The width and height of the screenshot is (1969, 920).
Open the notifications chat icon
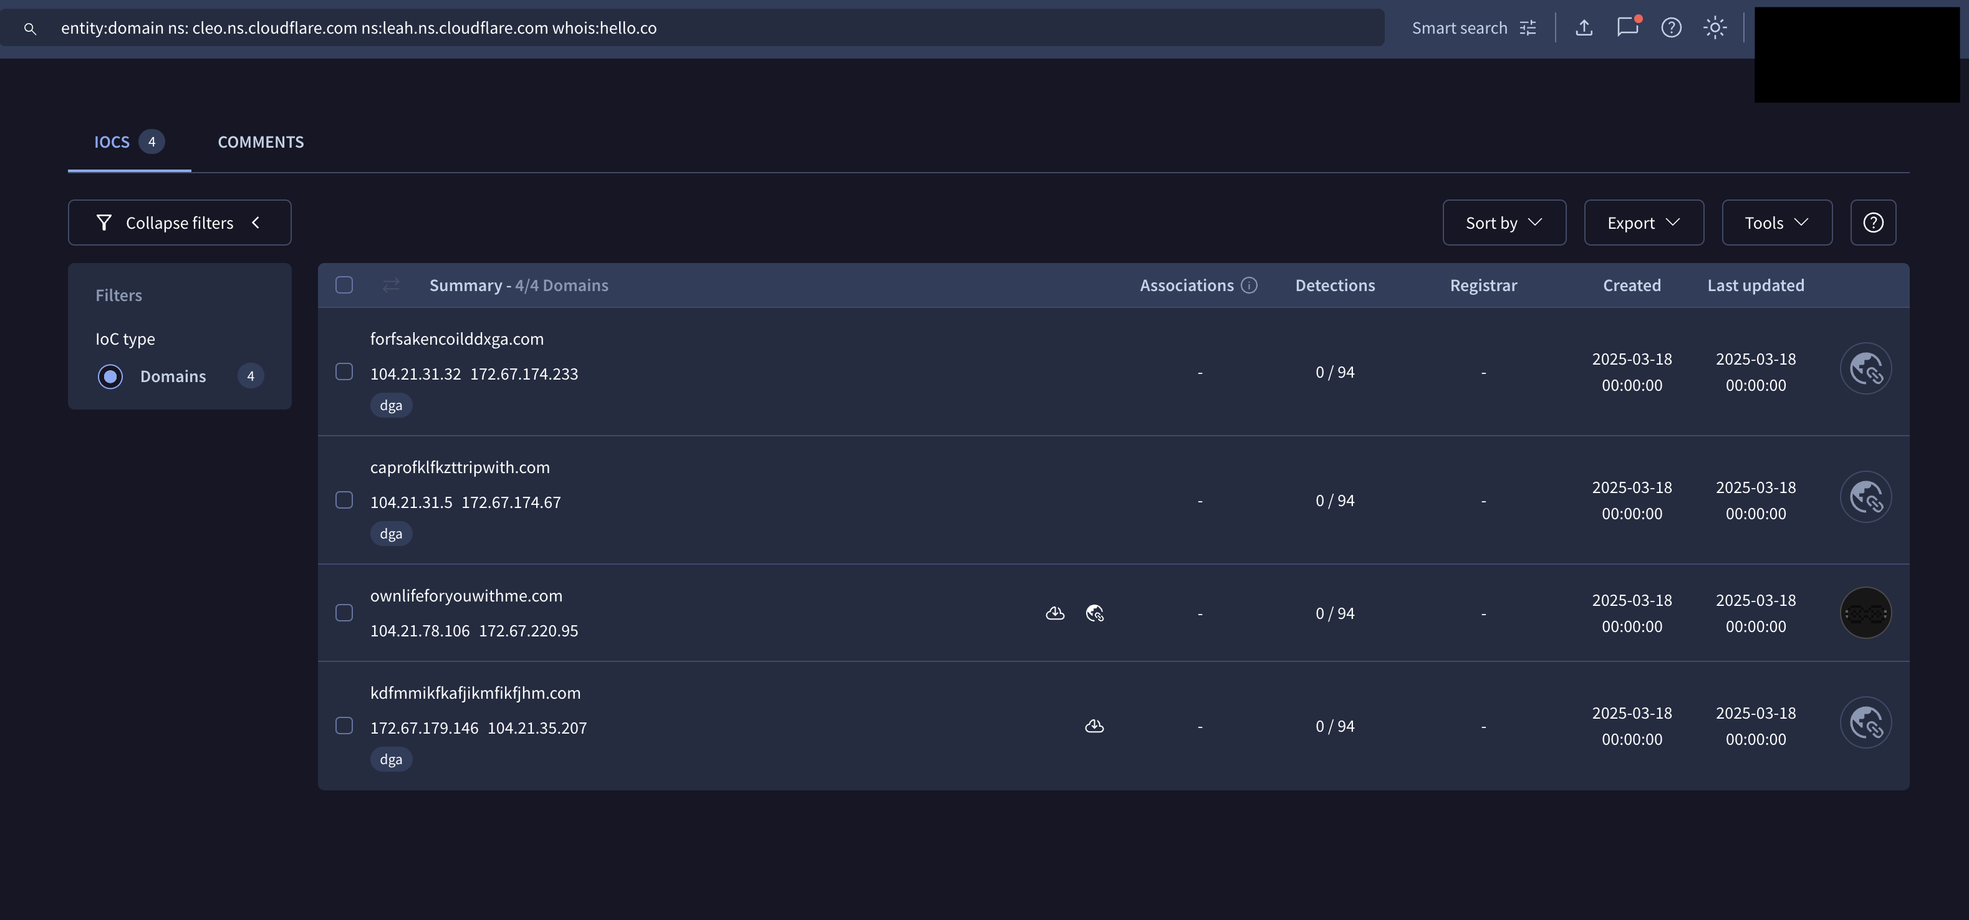coord(1627,27)
